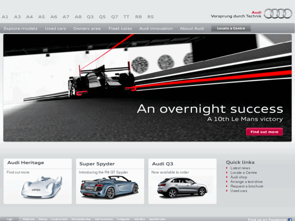The width and height of the screenshot is (295, 221).
Task: Select the A1 model link
Action: coord(5,17)
